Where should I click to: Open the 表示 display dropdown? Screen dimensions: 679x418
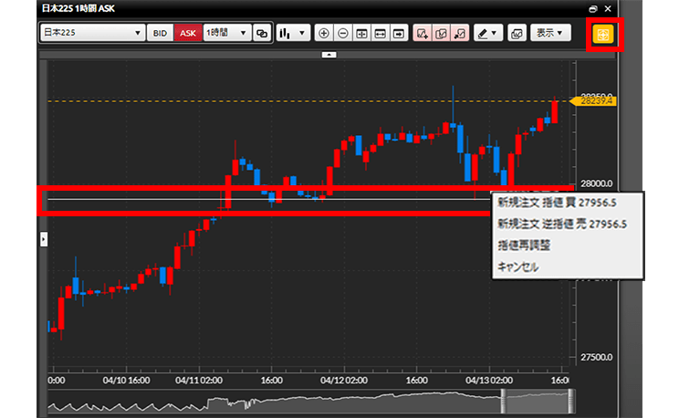click(550, 33)
